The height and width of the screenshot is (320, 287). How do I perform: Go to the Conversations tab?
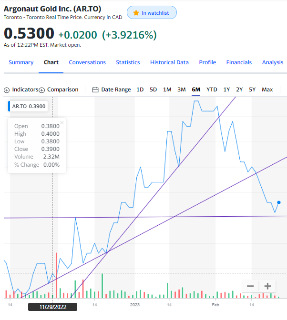(87, 62)
